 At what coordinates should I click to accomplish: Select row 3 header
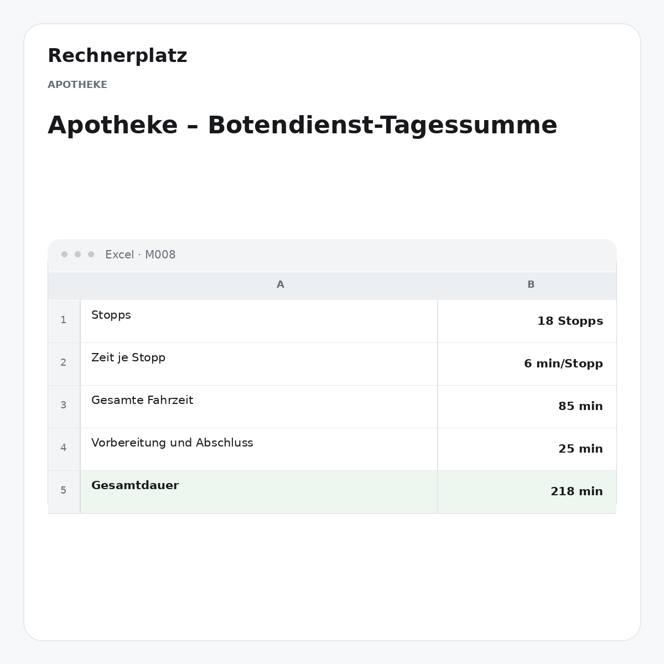coord(64,407)
